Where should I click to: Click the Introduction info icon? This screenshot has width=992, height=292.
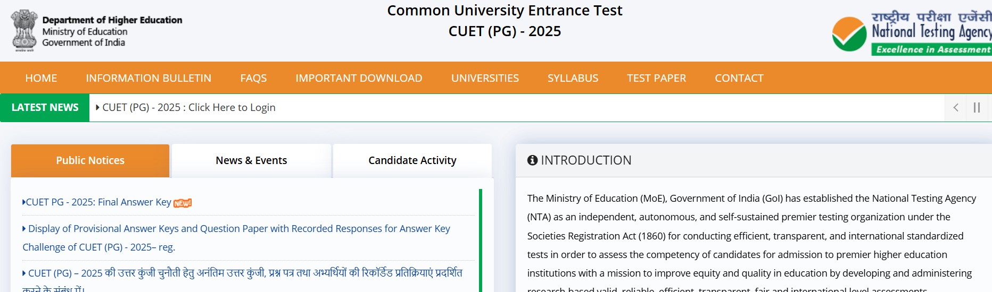(x=532, y=160)
